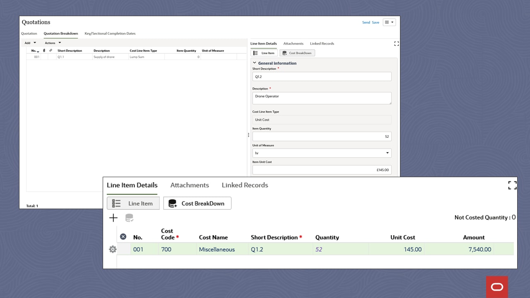The width and height of the screenshot is (530, 298).
Task: Open the Add dropdown menu
Action: tap(30, 43)
